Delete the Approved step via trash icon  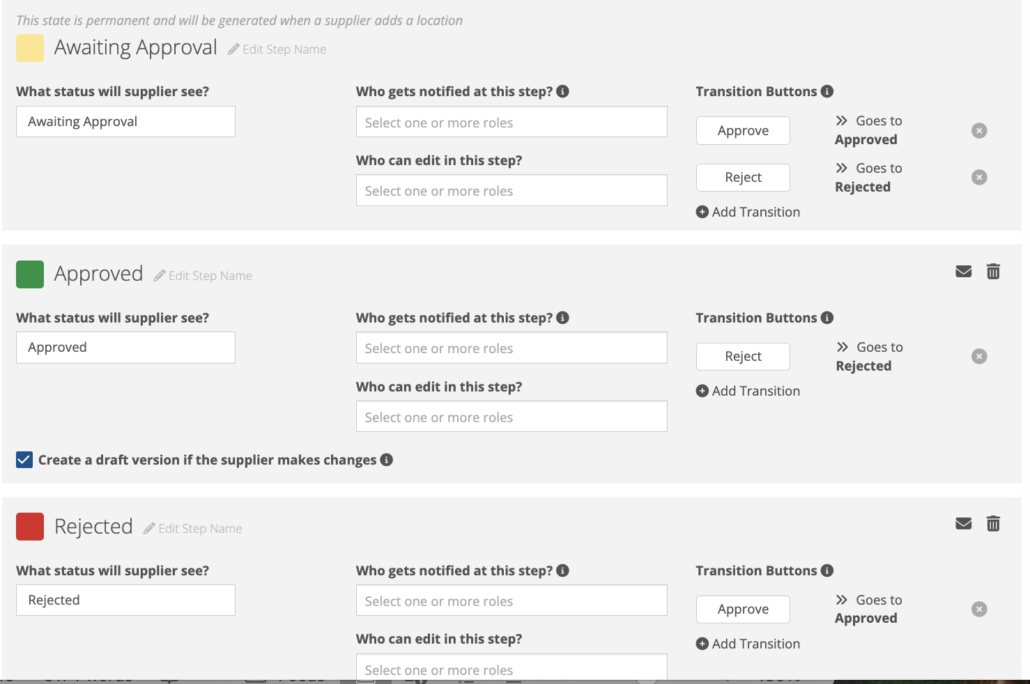pyautogui.click(x=993, y=272)
